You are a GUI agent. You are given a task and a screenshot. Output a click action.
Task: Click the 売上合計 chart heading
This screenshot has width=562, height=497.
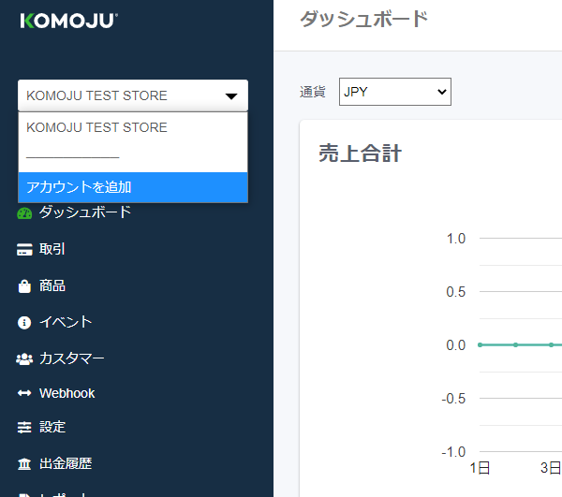[x=360, y=153]
